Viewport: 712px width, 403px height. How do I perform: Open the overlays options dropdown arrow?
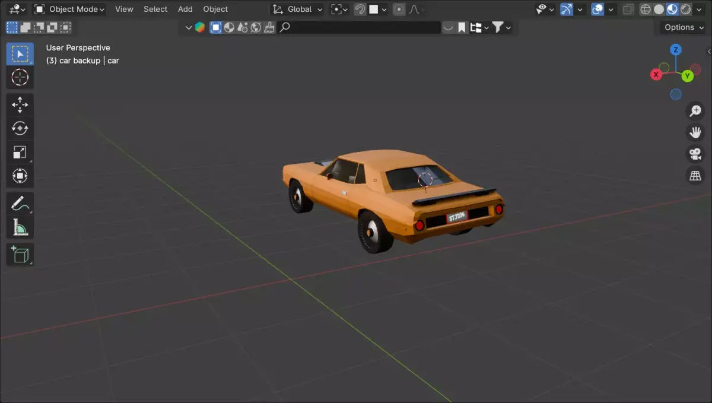tap(611, 9)
